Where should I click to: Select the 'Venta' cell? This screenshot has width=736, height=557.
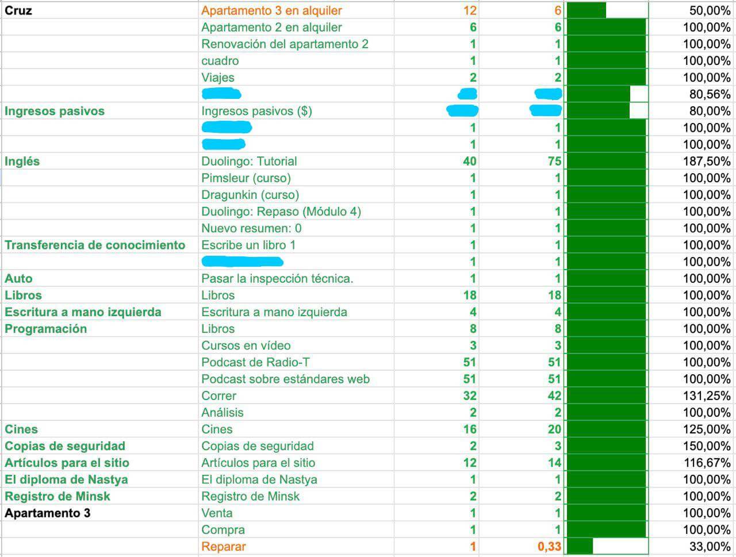296,513
